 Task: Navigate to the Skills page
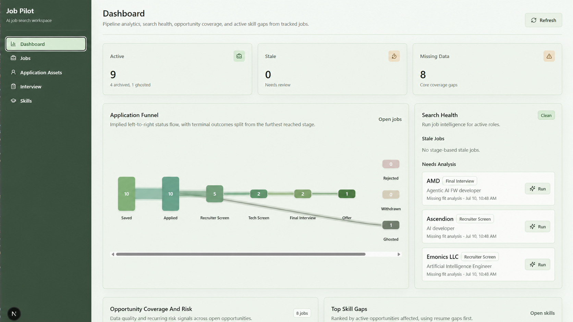tap(46, 101)
